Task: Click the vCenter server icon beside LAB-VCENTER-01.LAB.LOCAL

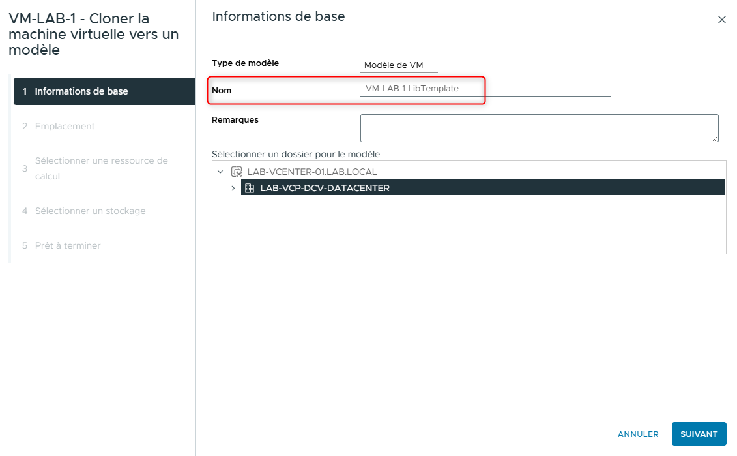Action: click(x=236, y=171)
